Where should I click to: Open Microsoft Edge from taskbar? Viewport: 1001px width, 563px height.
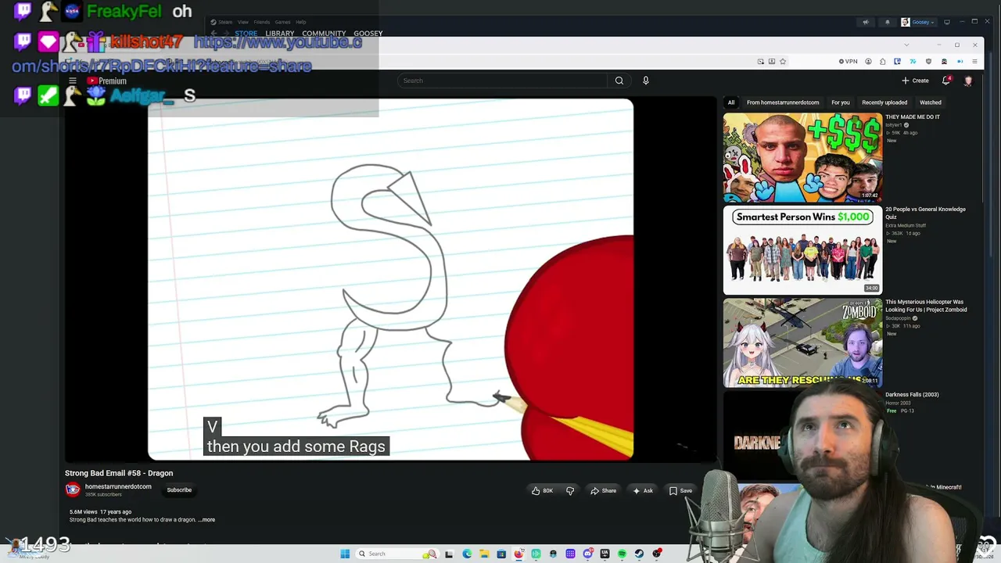[x=467, y=554]
